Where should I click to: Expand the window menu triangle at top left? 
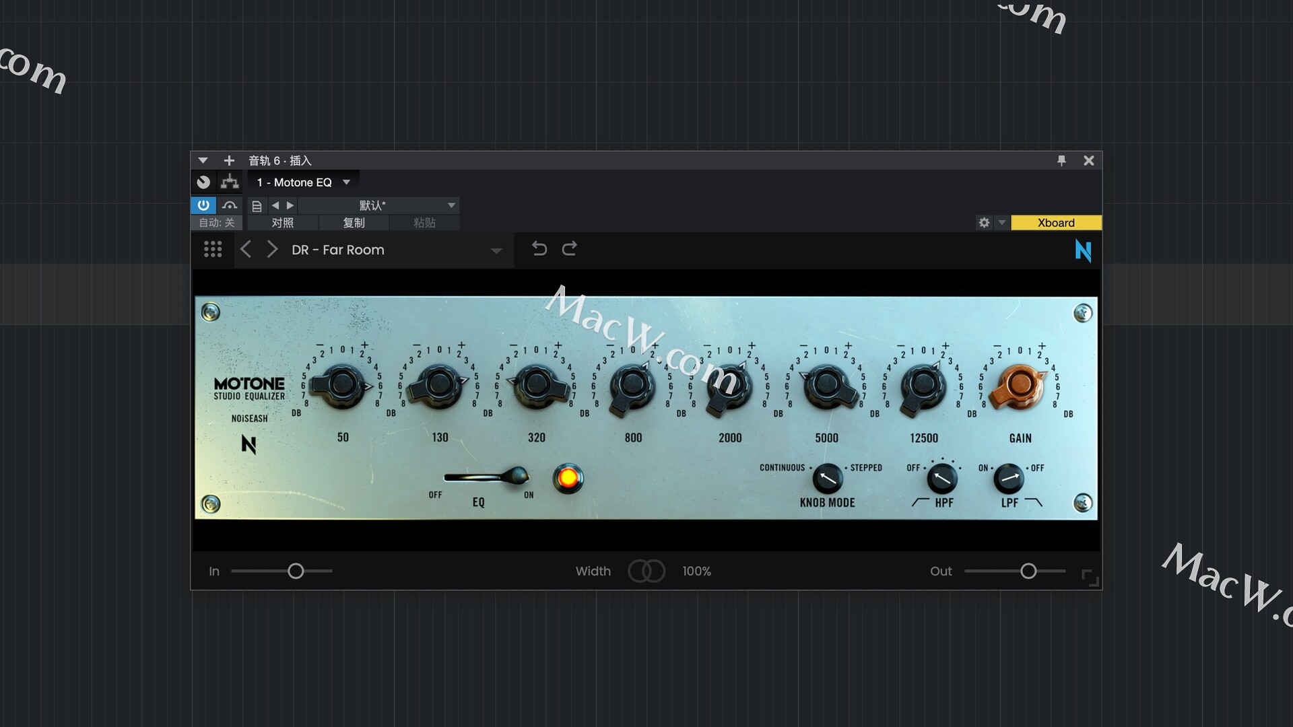[203, 160]
